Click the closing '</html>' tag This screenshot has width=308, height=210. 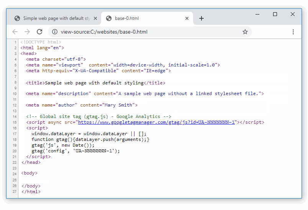point(31,192)
